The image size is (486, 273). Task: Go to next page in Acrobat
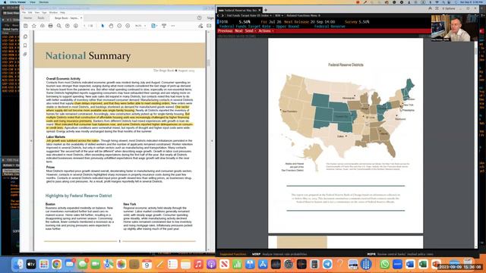[x=76, y=26]
